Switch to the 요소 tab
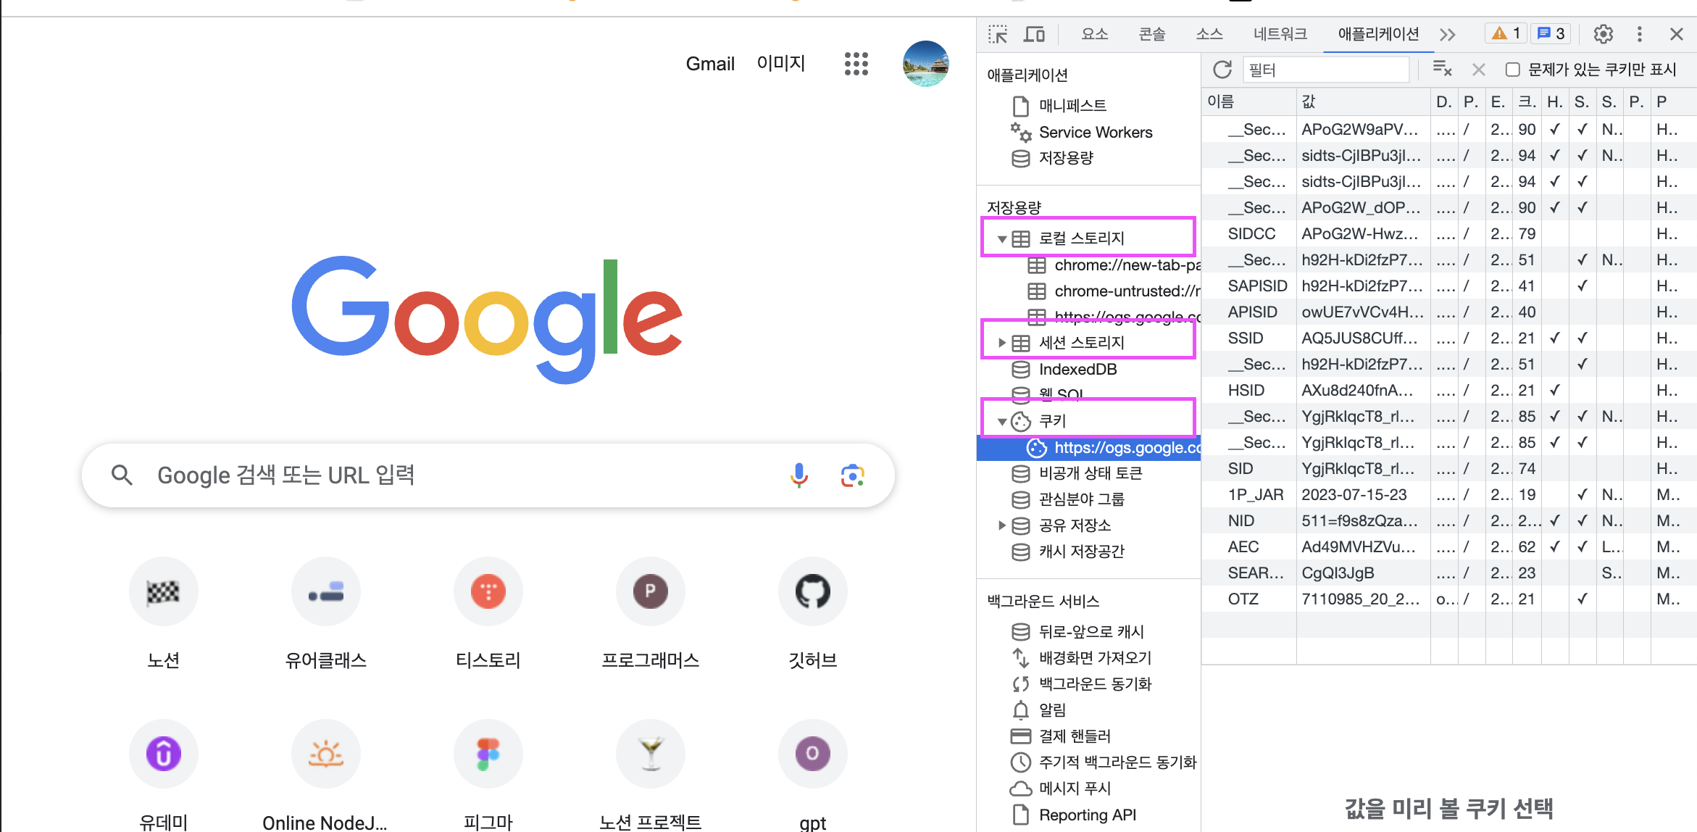Image resolution: width=1697 pixels, height=832 pixels. coord(1094,34)
